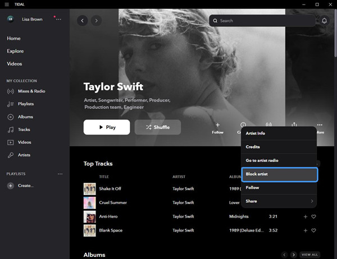Screen dimensions: 337x259
Task: Click the More three-dot icon in header
Action: pyautogui.click(x=320, y=125)
